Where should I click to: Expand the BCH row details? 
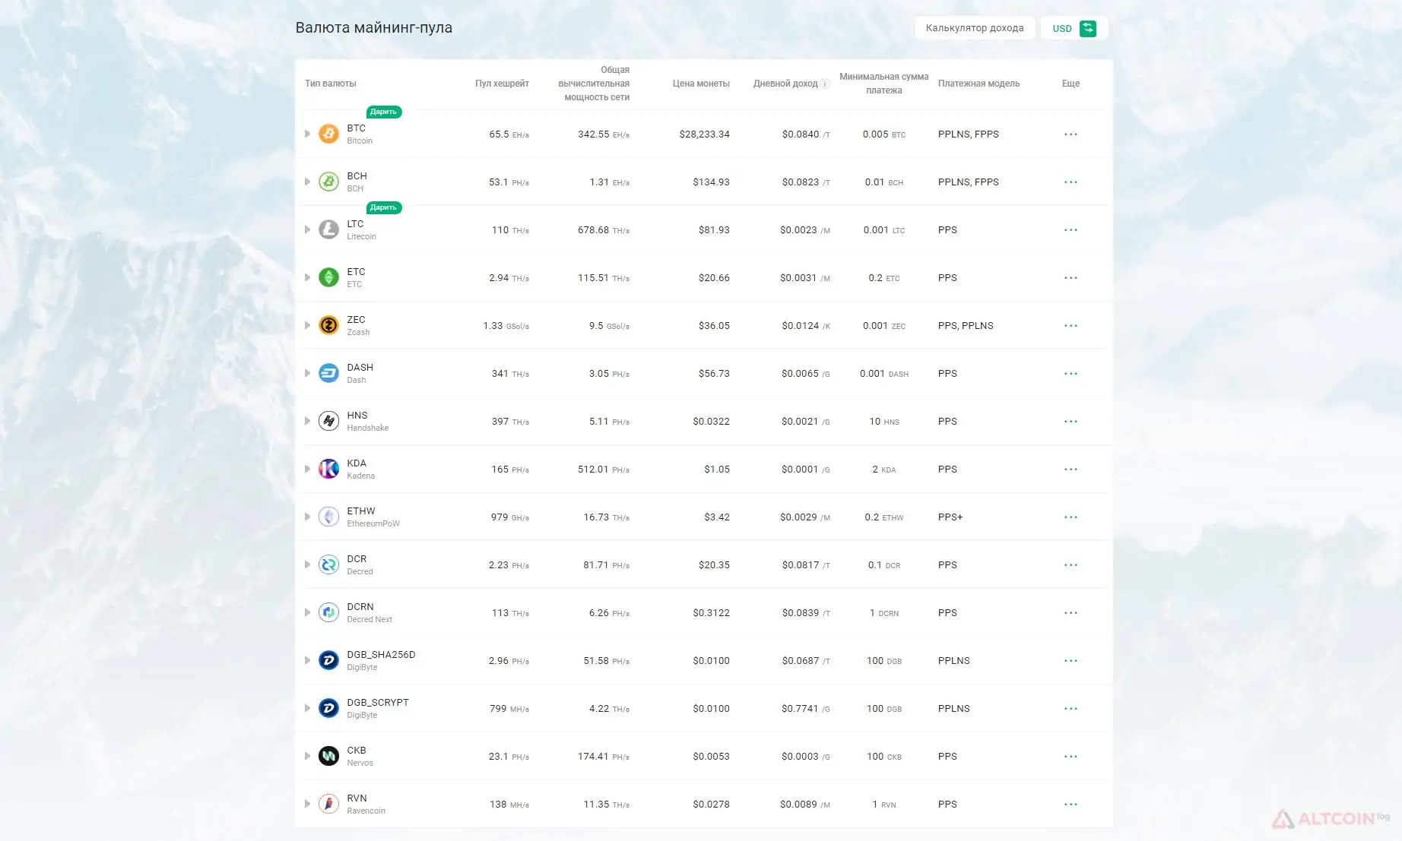pyautogui.click(x=307, y=182)
